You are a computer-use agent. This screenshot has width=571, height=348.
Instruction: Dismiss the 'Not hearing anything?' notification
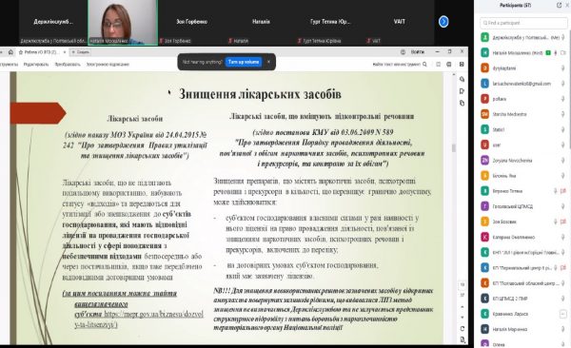coord(268,62)
